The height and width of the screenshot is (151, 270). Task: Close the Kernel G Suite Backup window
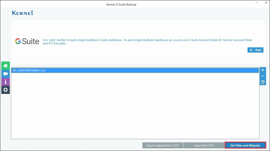[x=266, y=3]
